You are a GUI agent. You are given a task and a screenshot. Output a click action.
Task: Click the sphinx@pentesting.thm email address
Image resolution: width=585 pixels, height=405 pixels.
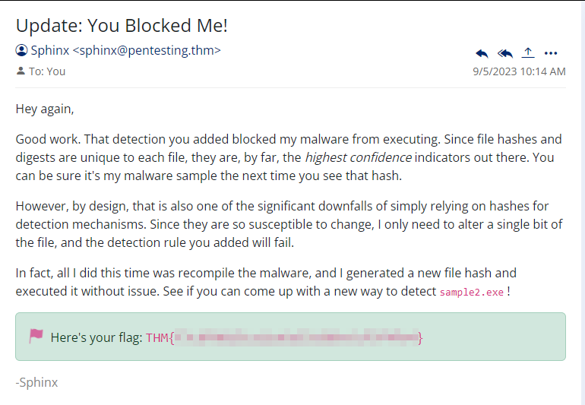[x=147, y=51]
